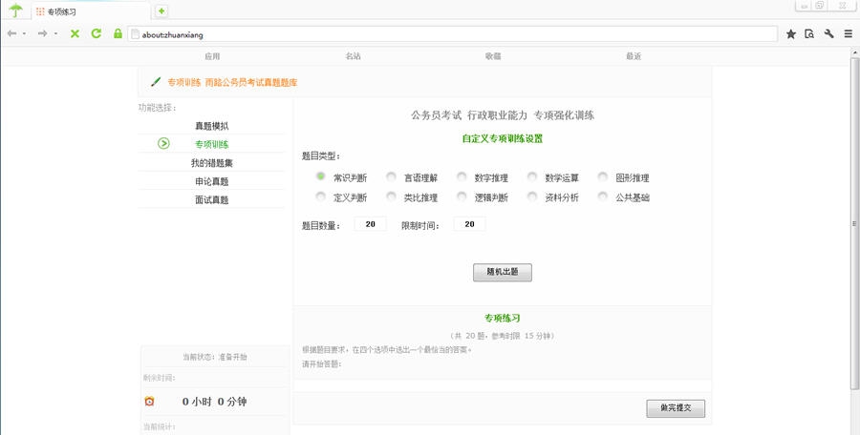Open 真题模拟 in the sidebar menu
This screenshot has width=860, height=435.
point(211,126)
